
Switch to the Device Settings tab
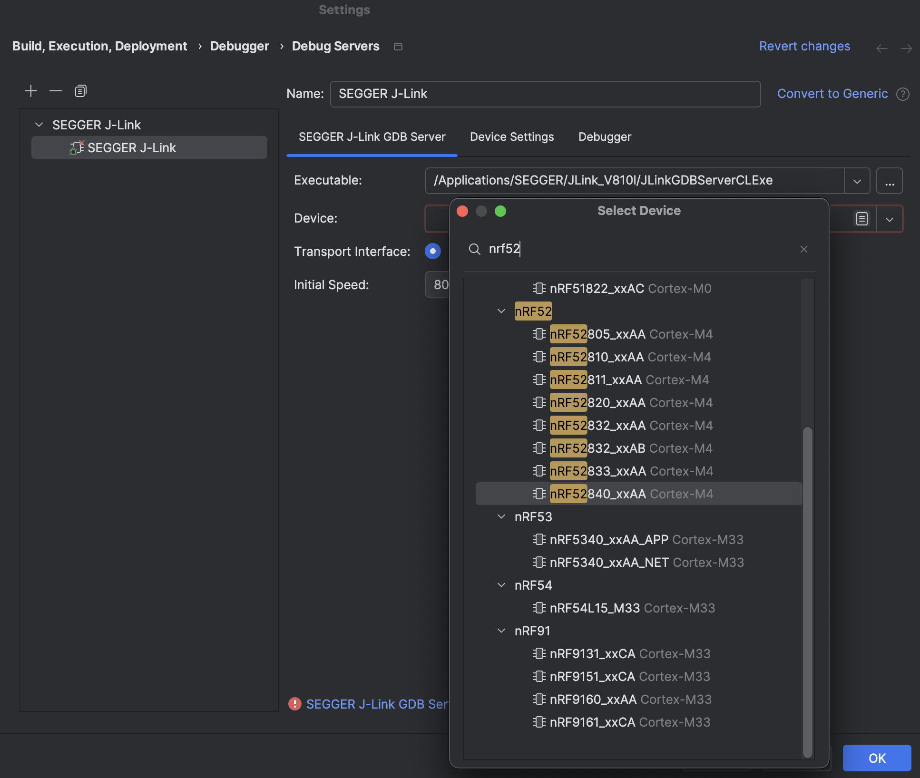pyautogui.click(x=512, y=137)
